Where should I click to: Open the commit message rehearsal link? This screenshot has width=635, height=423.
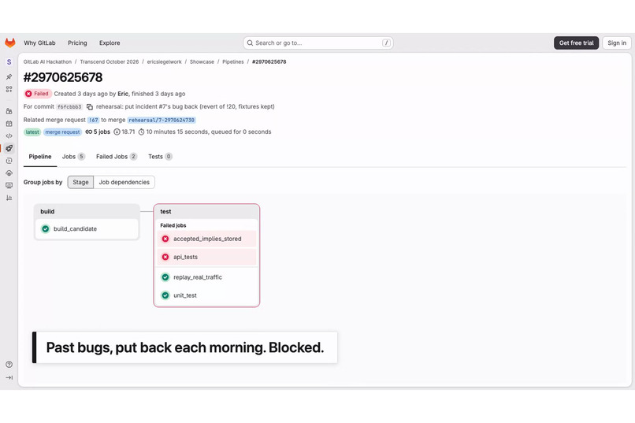pyautogui.click(x=185, y=106)
